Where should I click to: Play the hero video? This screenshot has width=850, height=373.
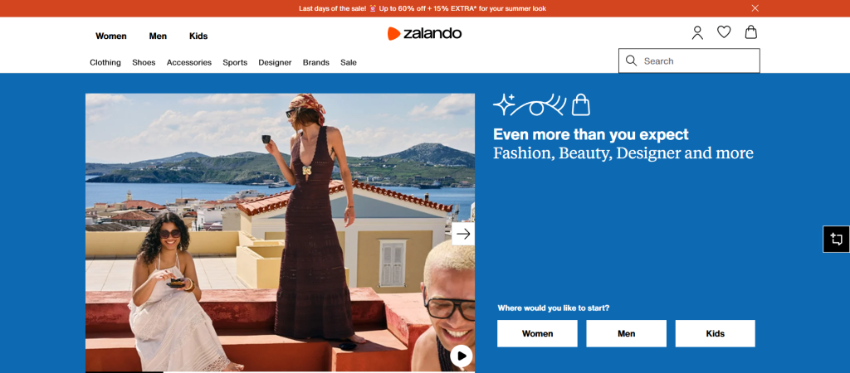tap(462, 356)
